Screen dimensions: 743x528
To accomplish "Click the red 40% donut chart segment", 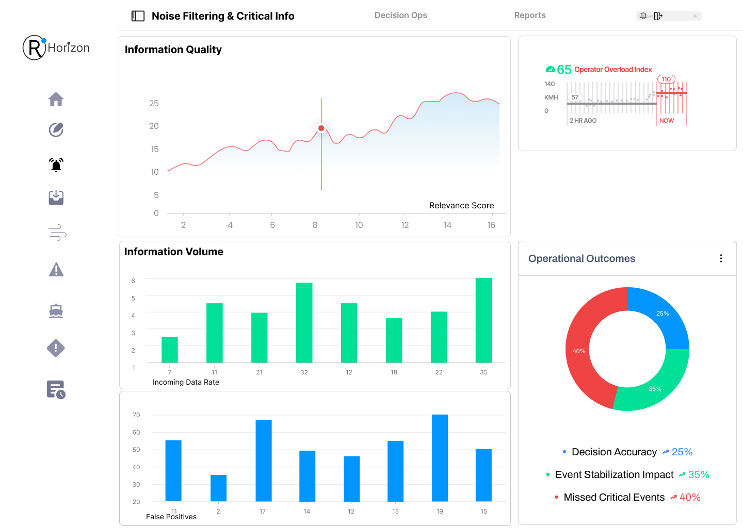I will pyautogui.click(x=578, y=351).
